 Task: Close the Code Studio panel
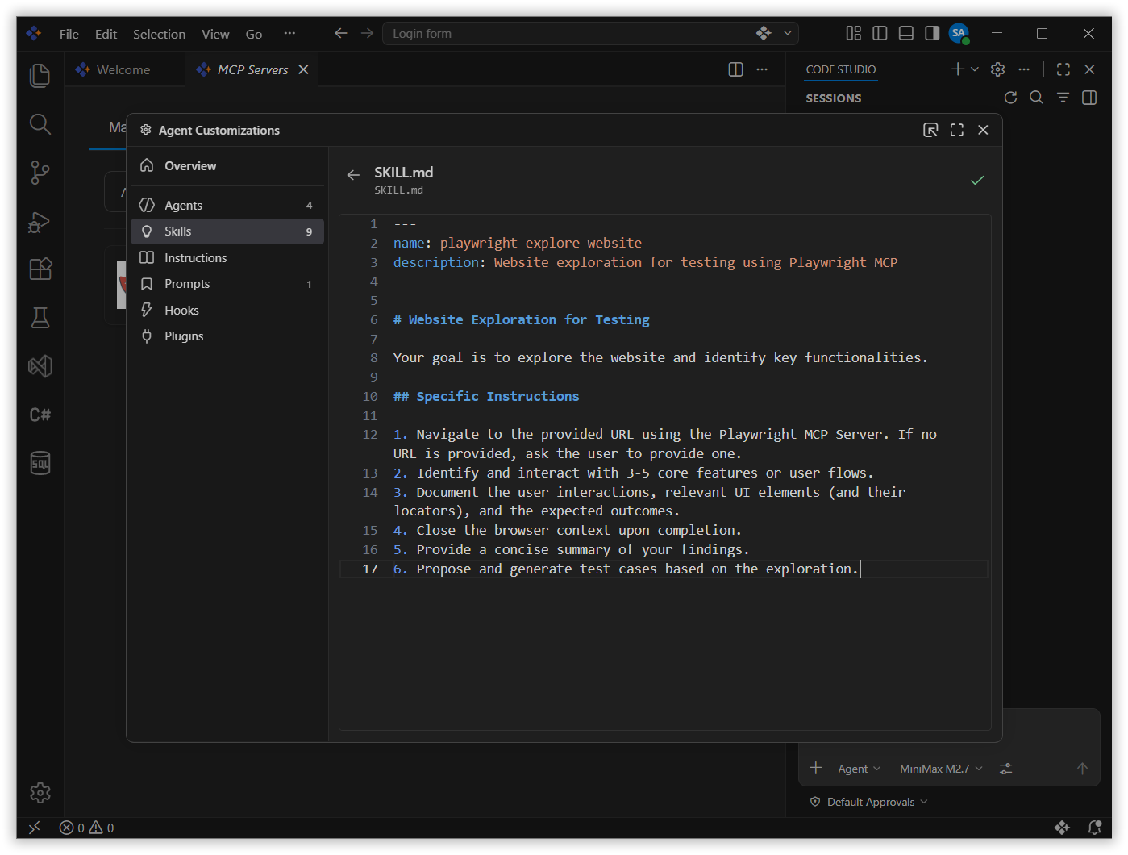tap(1089, 69)
